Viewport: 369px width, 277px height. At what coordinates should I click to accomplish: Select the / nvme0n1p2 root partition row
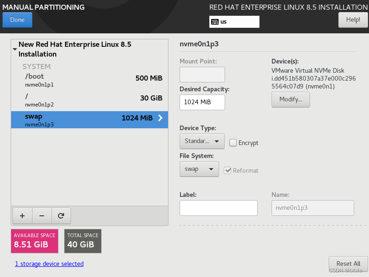pyautogui.click(x=90, y=100)
